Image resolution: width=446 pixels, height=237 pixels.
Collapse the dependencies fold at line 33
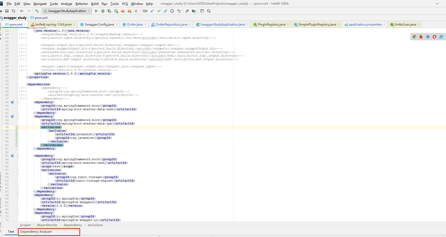coord(17,84)
